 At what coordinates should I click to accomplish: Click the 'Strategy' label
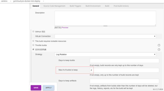point(39,54)
